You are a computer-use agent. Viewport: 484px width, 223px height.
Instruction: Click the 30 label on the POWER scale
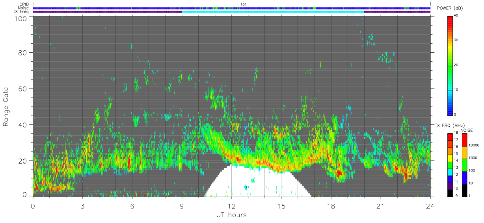456,40
